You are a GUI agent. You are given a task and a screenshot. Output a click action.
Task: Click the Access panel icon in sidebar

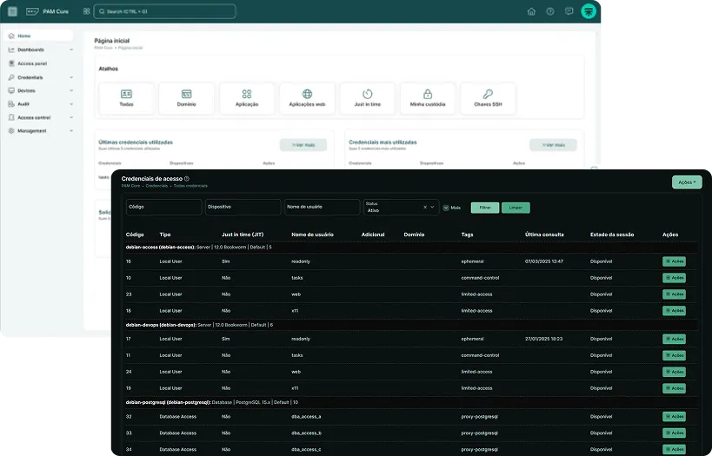[11, 63]
